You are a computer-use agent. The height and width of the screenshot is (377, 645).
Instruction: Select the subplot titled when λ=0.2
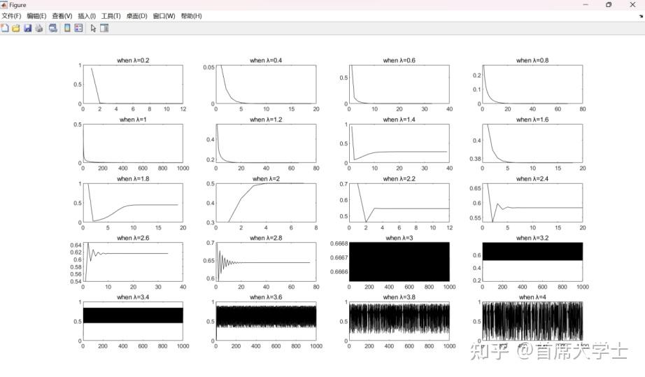point(133,84)
